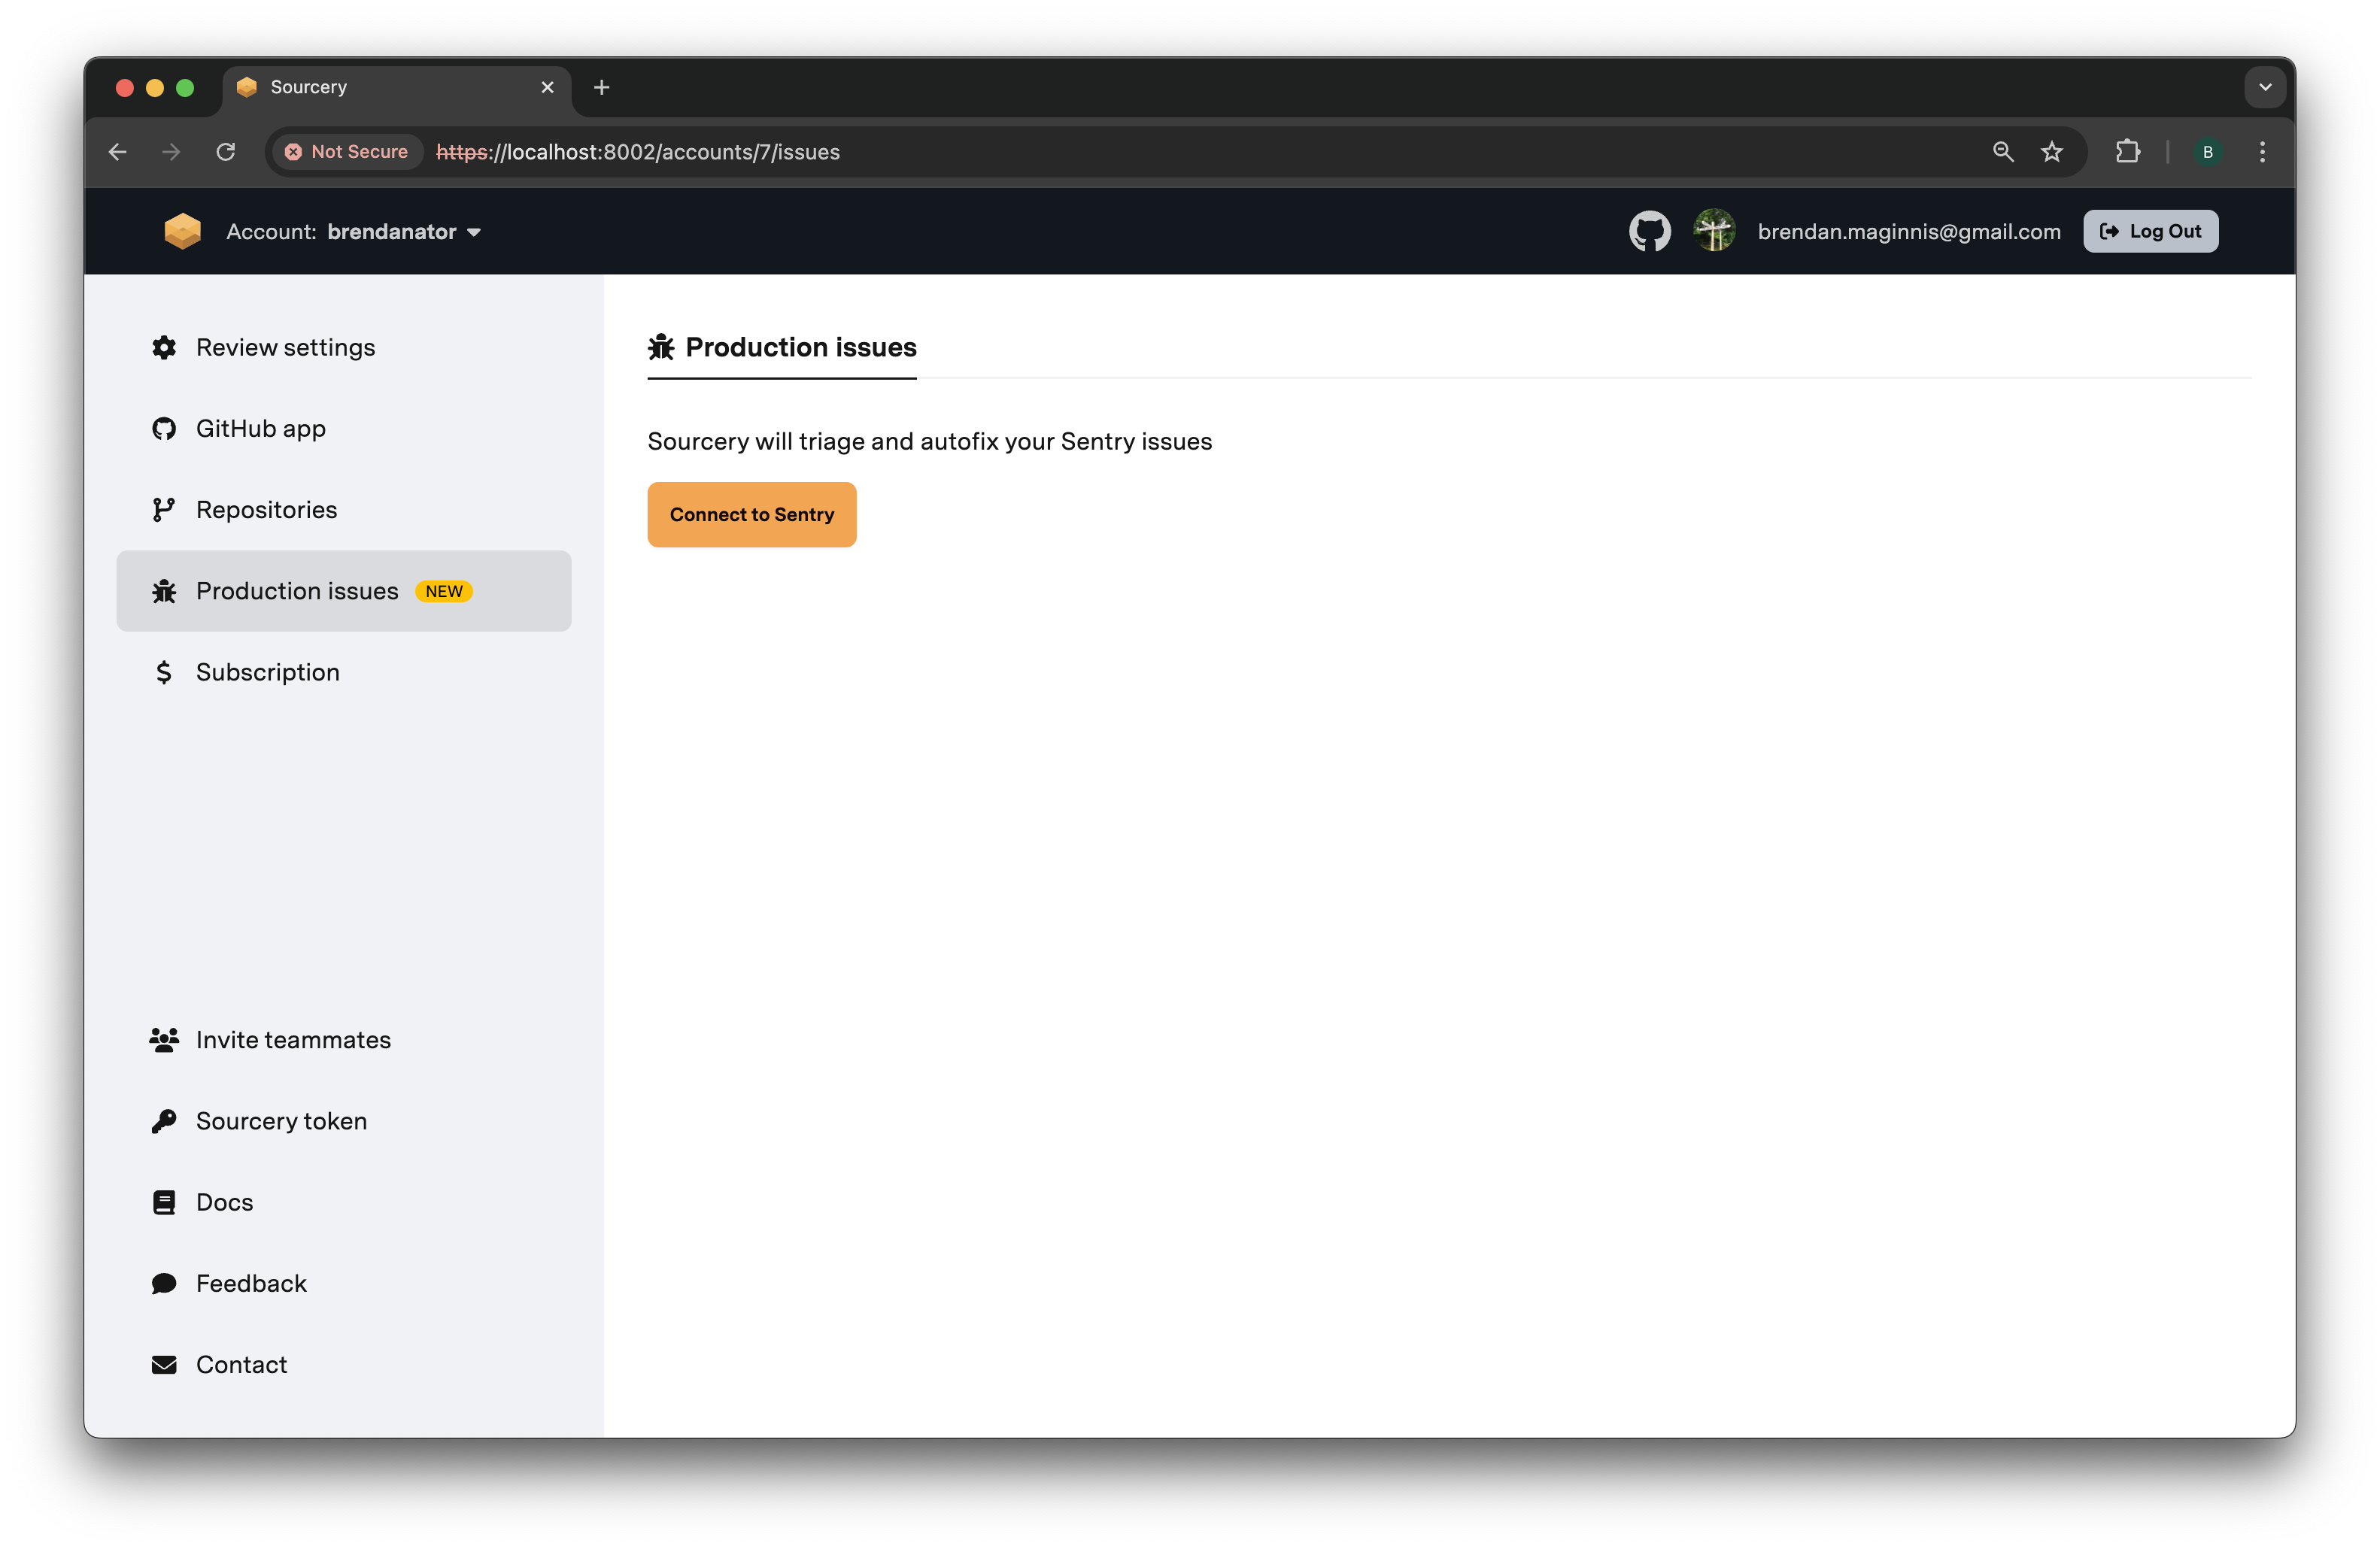Click the Not Secure site info chip
2380x1549 pixels.
[347, 152]
